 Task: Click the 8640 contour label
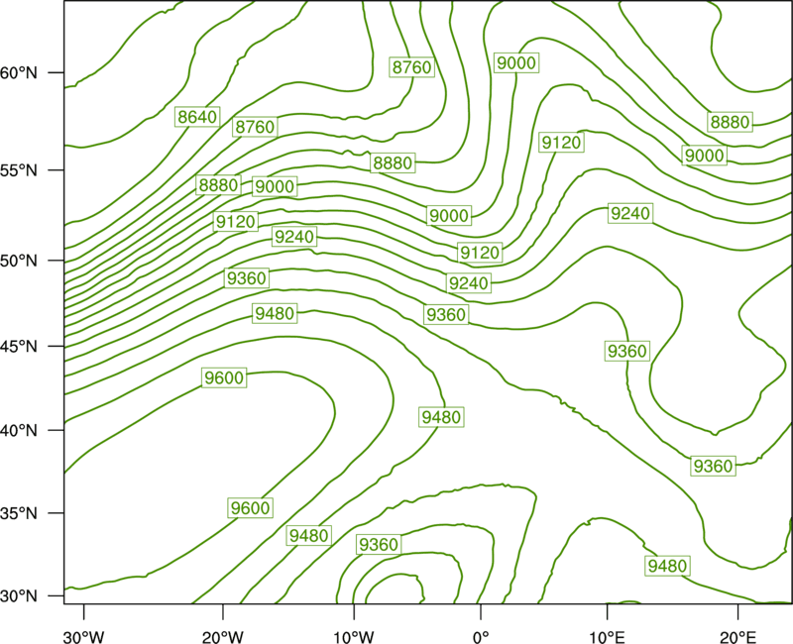coord(197,117)
